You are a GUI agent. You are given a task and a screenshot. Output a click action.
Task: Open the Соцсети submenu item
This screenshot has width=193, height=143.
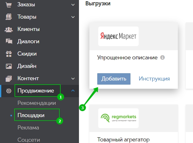(x=29, y=140)
